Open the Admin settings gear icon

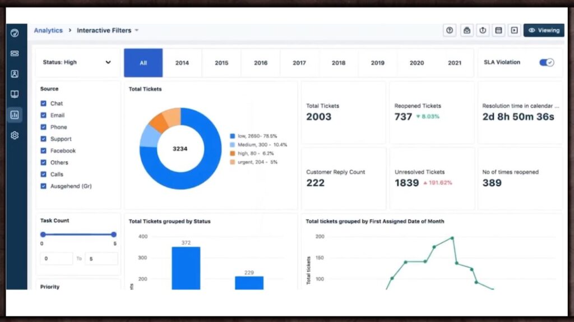(x=15, y=135)
